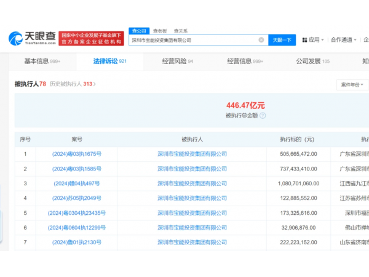Screen dimensions: 369x277
Task: Click the 天眼一下 search button
Action: (282, 40)
